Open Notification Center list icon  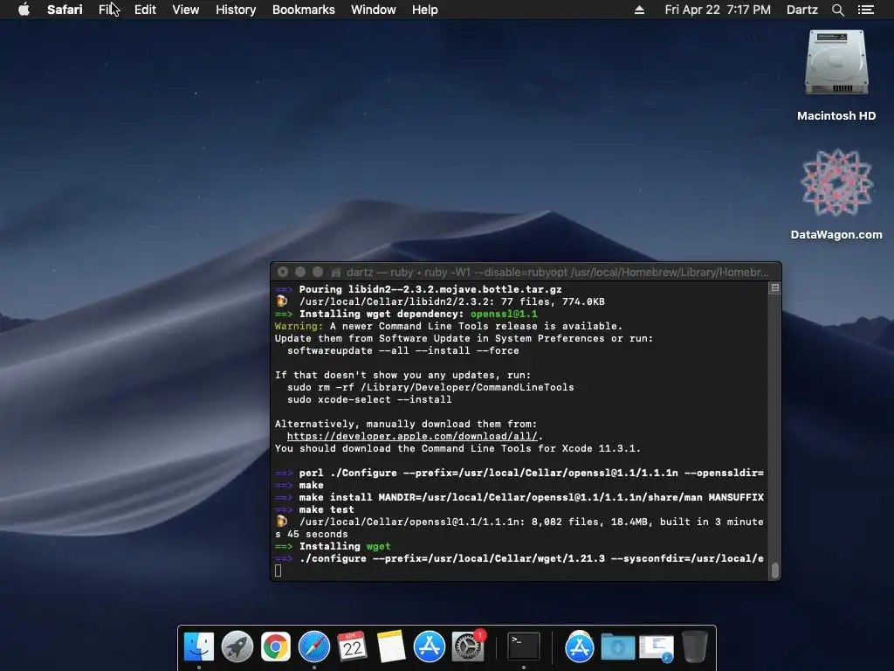pyautogui.click(x=865, y=10)
